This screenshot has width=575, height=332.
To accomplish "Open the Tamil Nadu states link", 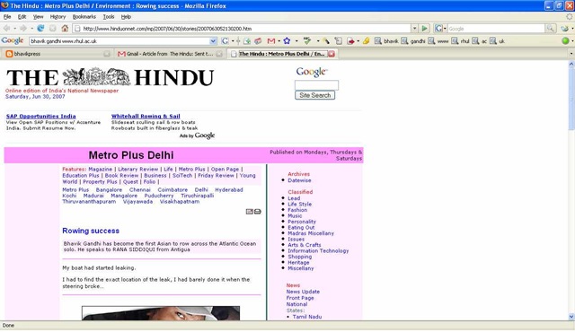I will (307, 317).
